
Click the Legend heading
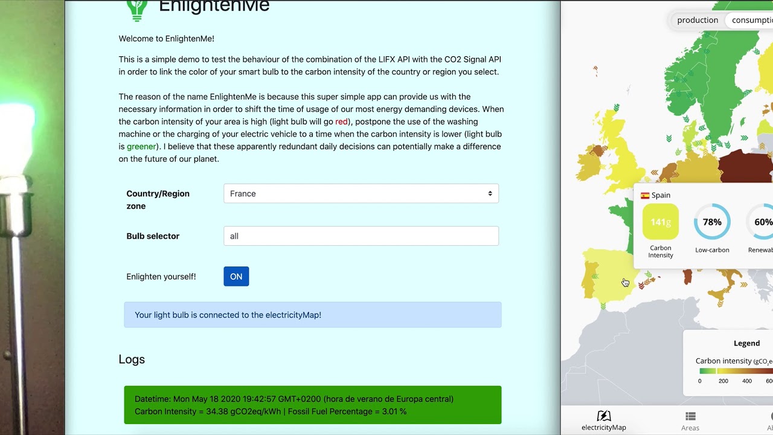click(x=746, y=343)
